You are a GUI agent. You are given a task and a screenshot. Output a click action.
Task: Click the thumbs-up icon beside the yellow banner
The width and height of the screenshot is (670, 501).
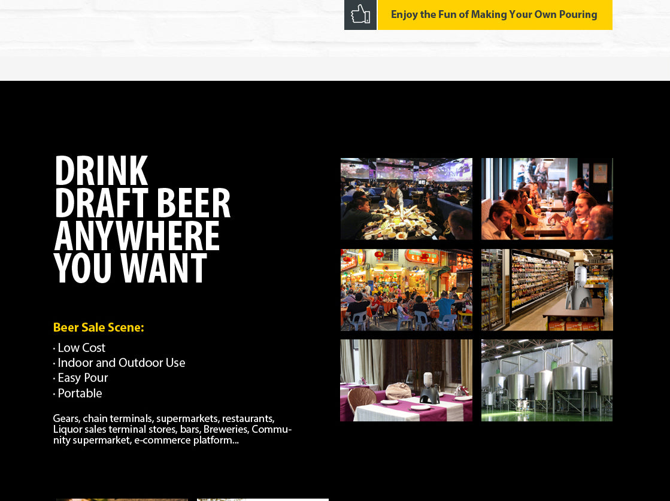(x=360, y=14)
